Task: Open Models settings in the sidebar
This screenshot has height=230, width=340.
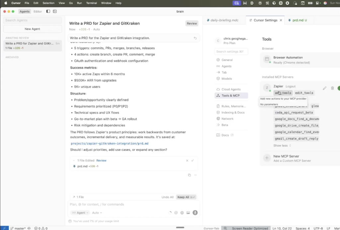Action: click(x=226, y=79)
